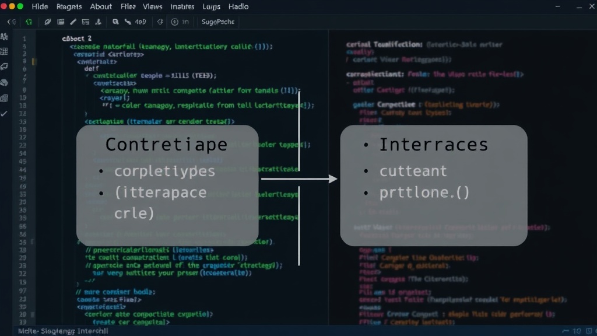Open the magnifier search icon in the toolbar
The width and height of the screenshot is (597, 336).
[x=115, y=22]
